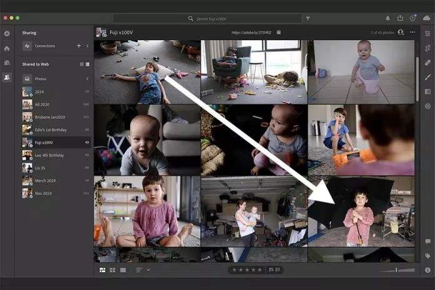Click the Share export icon in top bar

click(400, 18)
